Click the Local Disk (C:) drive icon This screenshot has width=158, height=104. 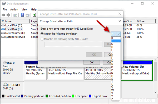[x=3, y=25]
